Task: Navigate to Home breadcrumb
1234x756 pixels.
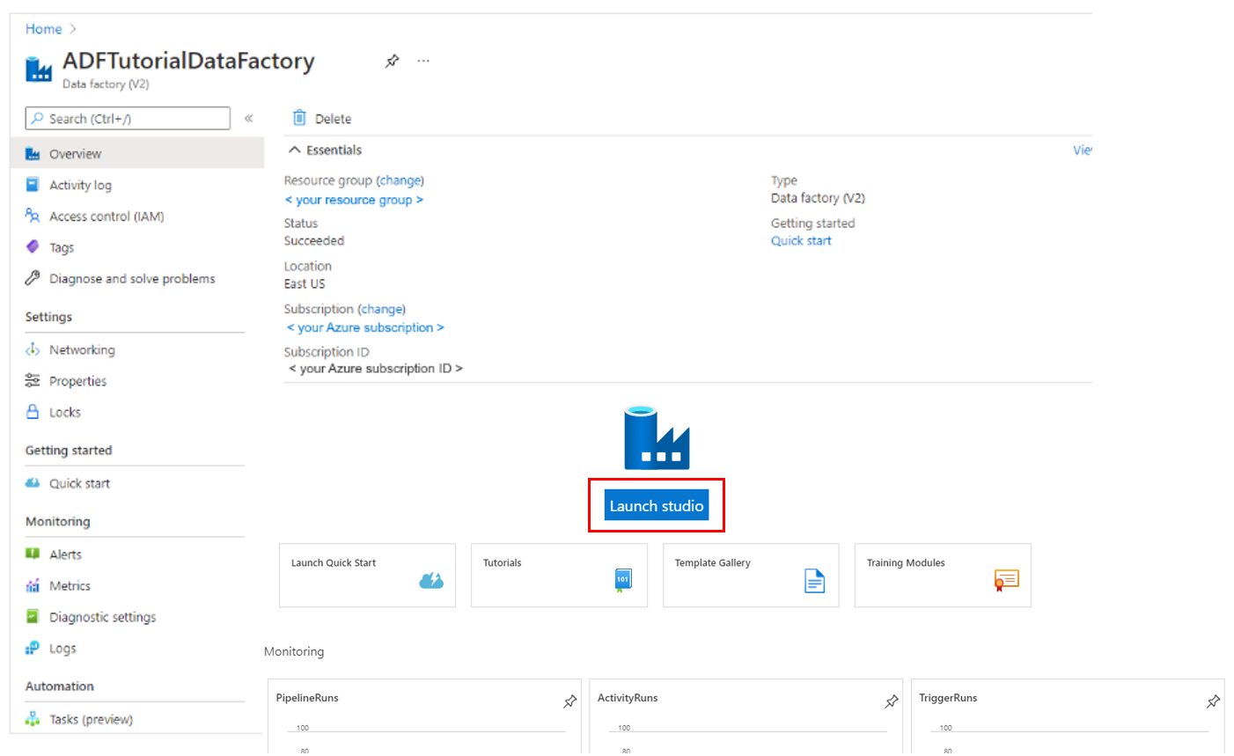Action: (x=43, y=29)
